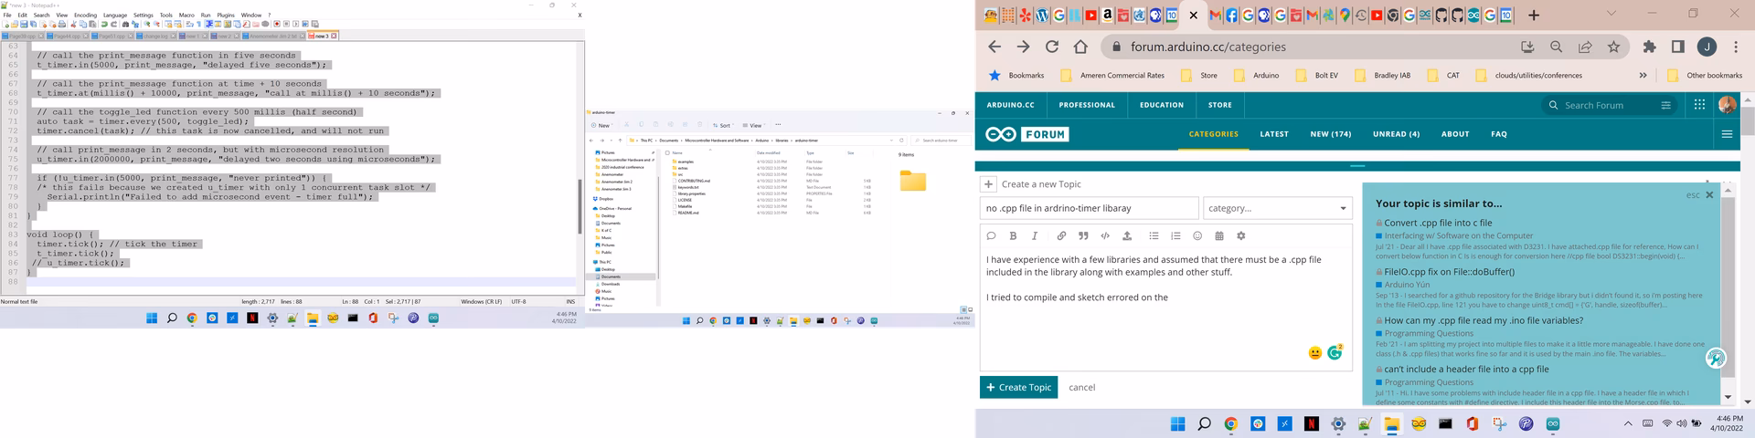Click the topic title input field
Viewport: 1755px width, 438px height.
[1089, 208]
